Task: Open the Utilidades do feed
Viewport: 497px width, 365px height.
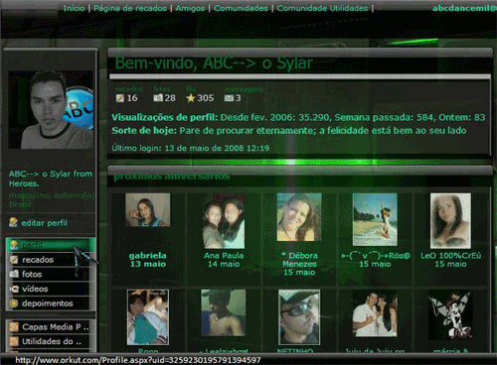Action: click(x=52, y=341)
